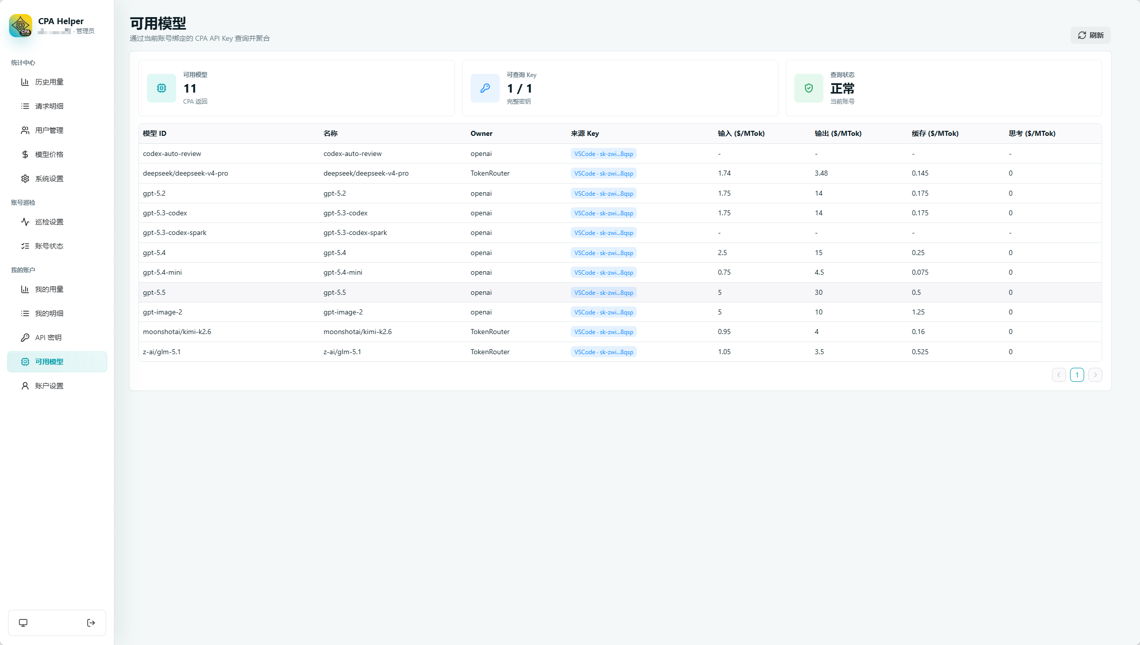Go to next page arrow in pagination
The width and height of the screenshot is (1140, 645).
1095,375
